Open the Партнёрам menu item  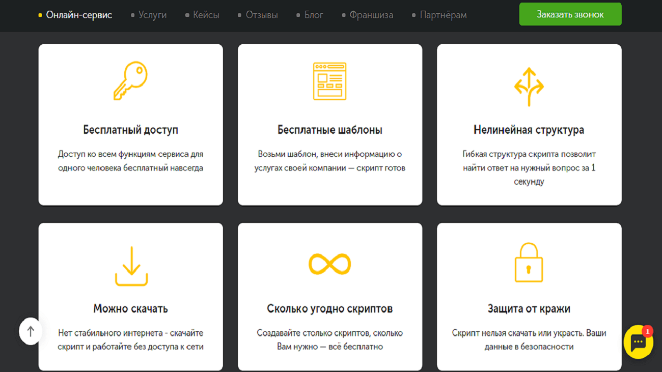coord(443,15)
